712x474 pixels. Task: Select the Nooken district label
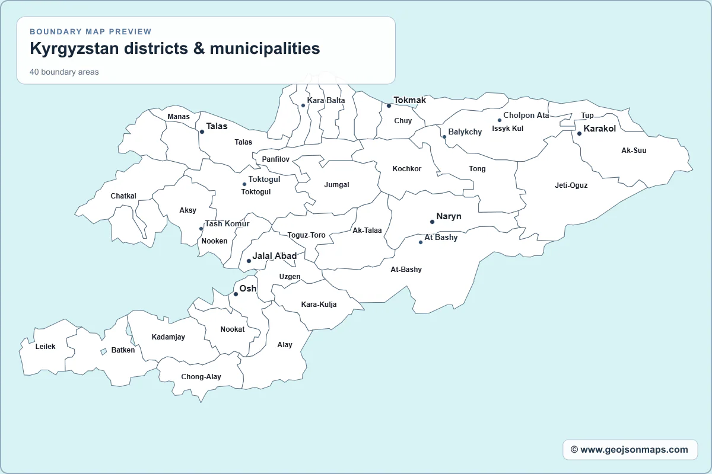[x=214, y=241]
